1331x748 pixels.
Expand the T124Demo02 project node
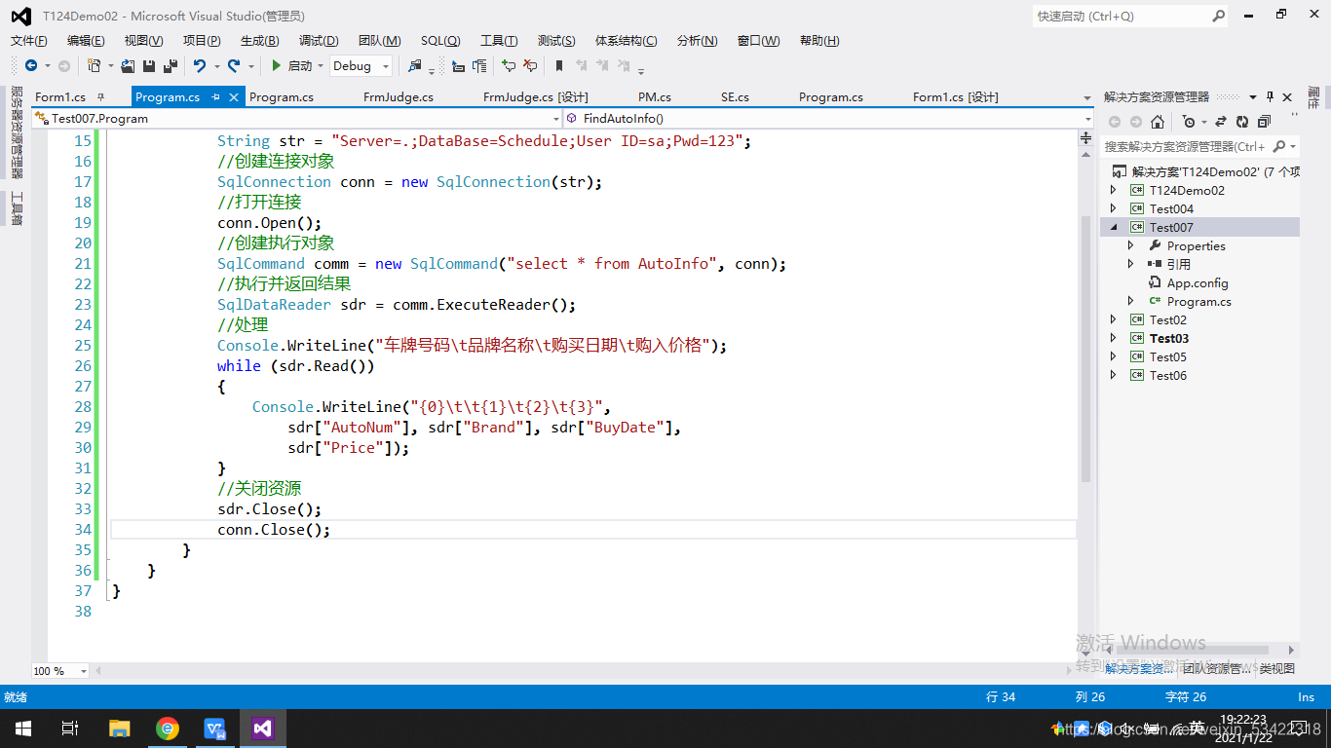[x=1114, y=190]
